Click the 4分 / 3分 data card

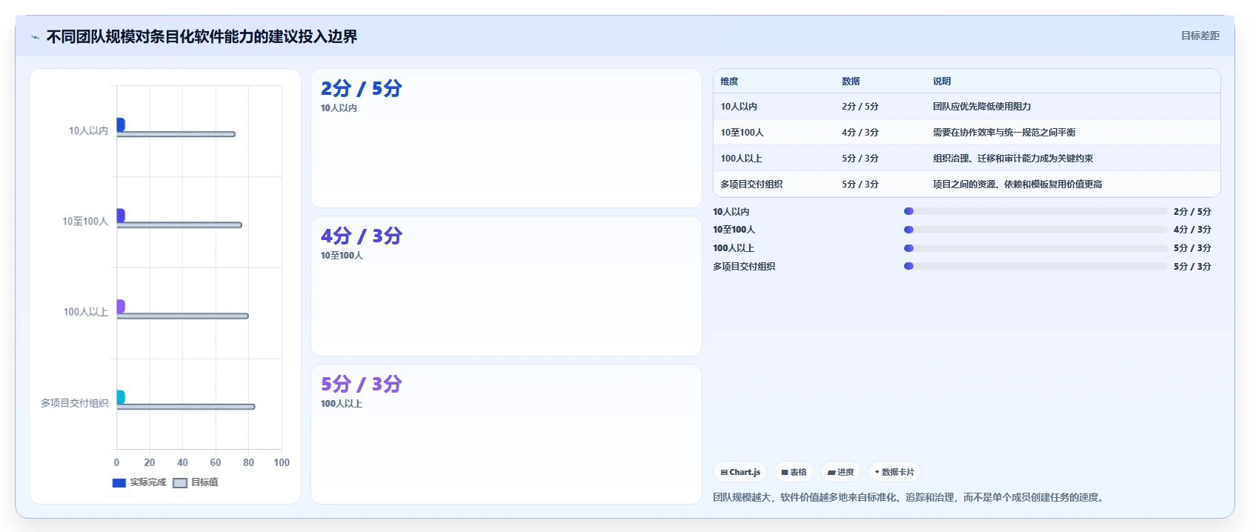(506, 286)
